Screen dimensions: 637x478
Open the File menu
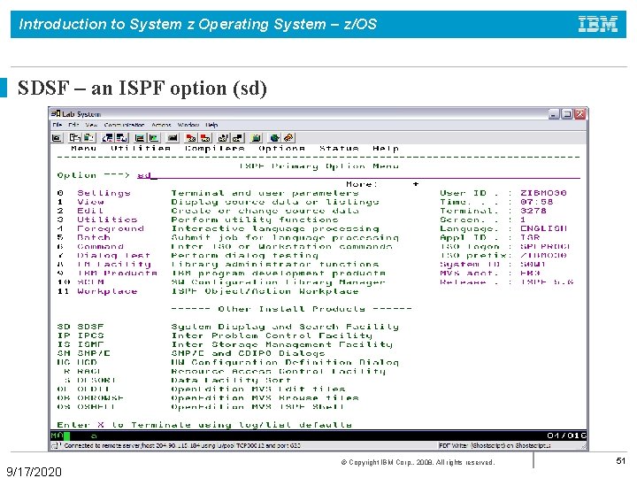[58, 125]
